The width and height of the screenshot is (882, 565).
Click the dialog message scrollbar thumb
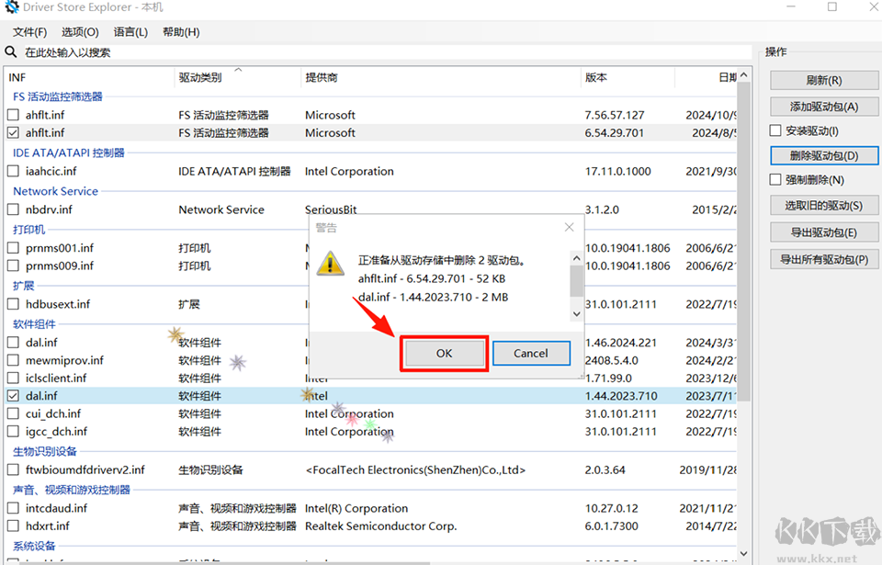[x=576, y=281]
